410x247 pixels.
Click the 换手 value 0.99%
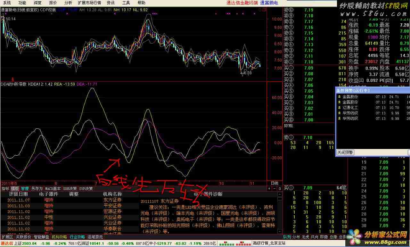(x=372, y=68)
